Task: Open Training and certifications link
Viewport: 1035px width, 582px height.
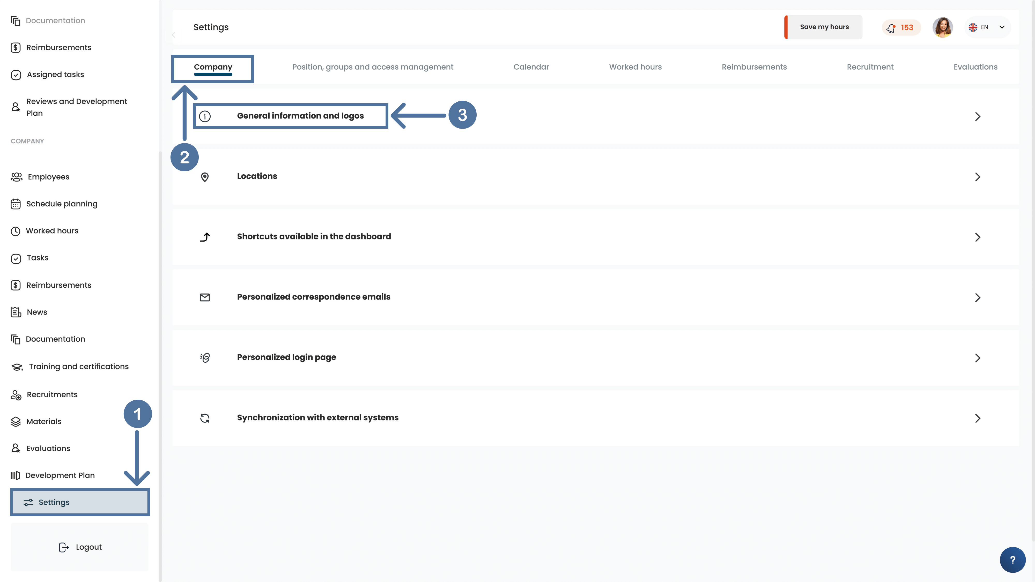Action: (x=79, y=367)
